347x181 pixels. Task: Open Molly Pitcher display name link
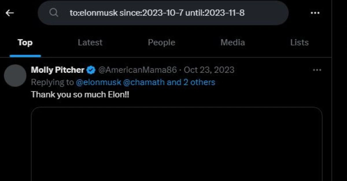click(x=58, y=70)
